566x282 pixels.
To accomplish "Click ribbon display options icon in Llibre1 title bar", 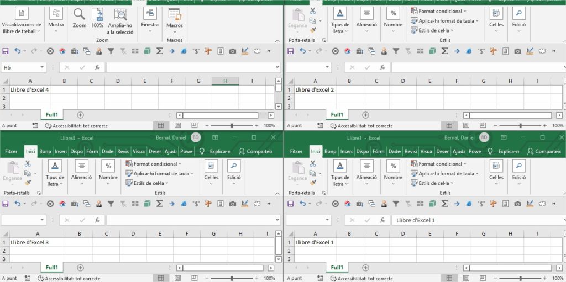I will point(504,137).
